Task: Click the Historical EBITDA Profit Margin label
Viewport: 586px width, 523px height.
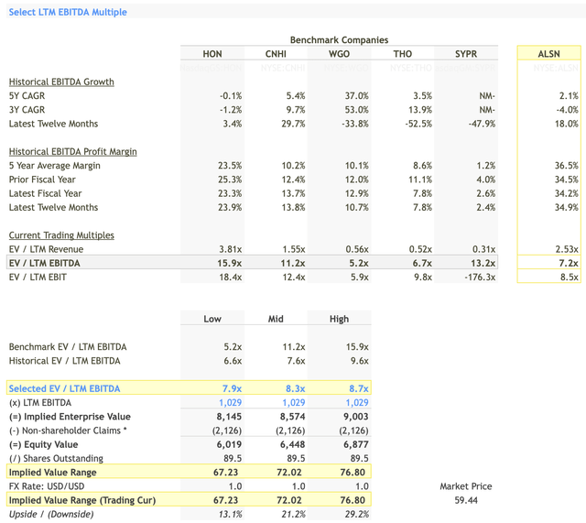Action: [73, 151]
